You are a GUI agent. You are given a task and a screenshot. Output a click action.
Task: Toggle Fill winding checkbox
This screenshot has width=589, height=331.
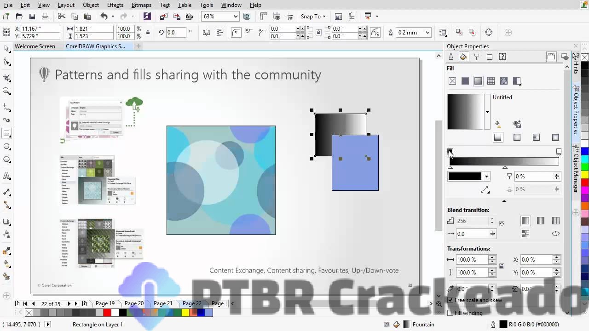[x=450, y=313]
